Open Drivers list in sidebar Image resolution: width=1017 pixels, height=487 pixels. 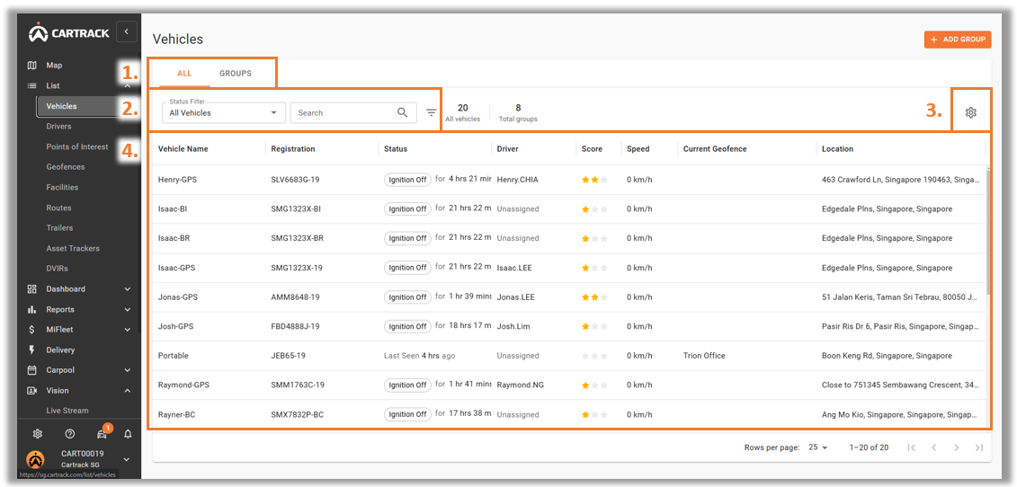pyautogui.click(x=59, y=127)
